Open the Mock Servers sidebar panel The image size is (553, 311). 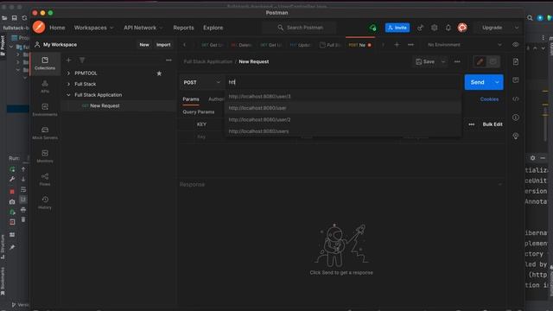point(45,133)
